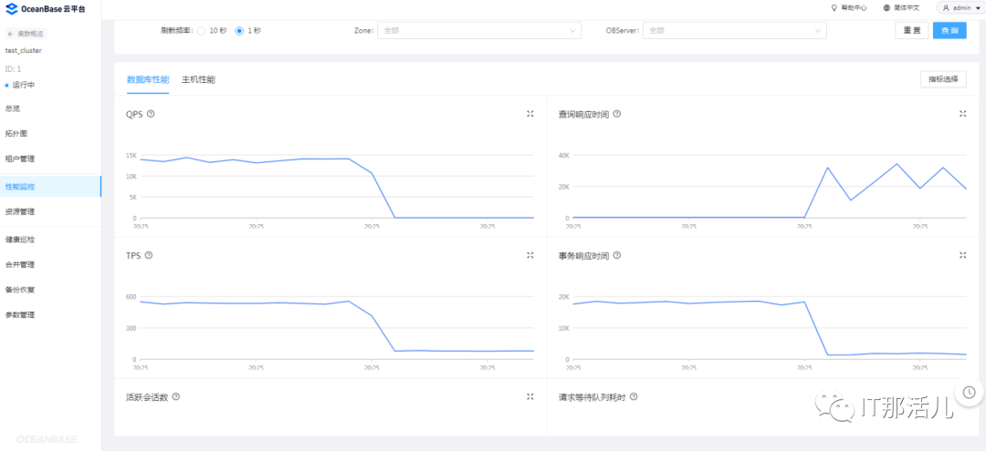This screenshot has height=451, width=986.
Task: Switch to the 主机性能 tab
Action: pos(198,79)
